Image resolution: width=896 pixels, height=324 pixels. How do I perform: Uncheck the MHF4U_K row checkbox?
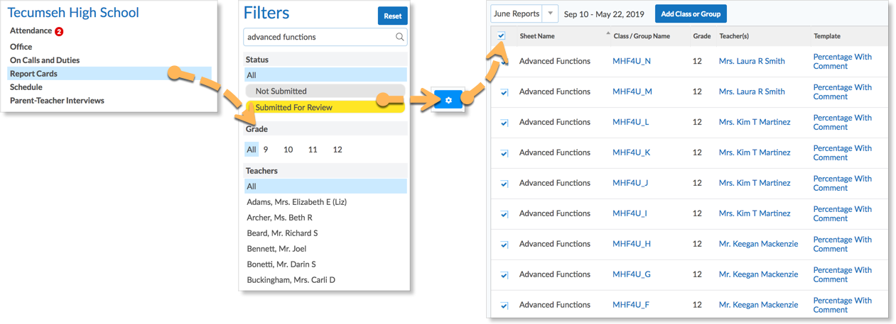click(x=504, y=153)
